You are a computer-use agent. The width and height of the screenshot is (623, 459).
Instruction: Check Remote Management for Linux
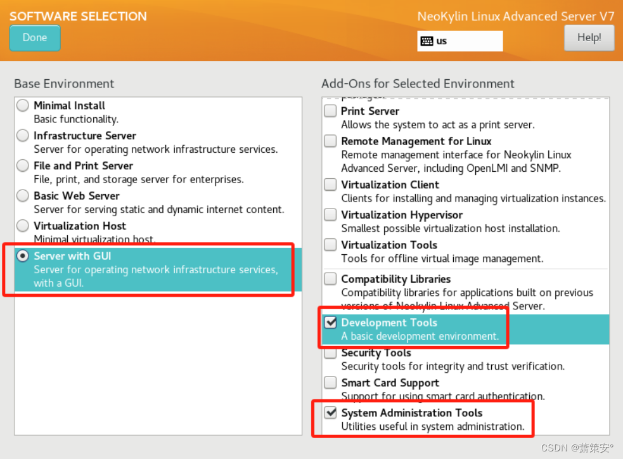[x=330, y=141]
